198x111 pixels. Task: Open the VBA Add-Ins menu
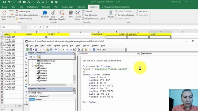click(x=86, y=46)
